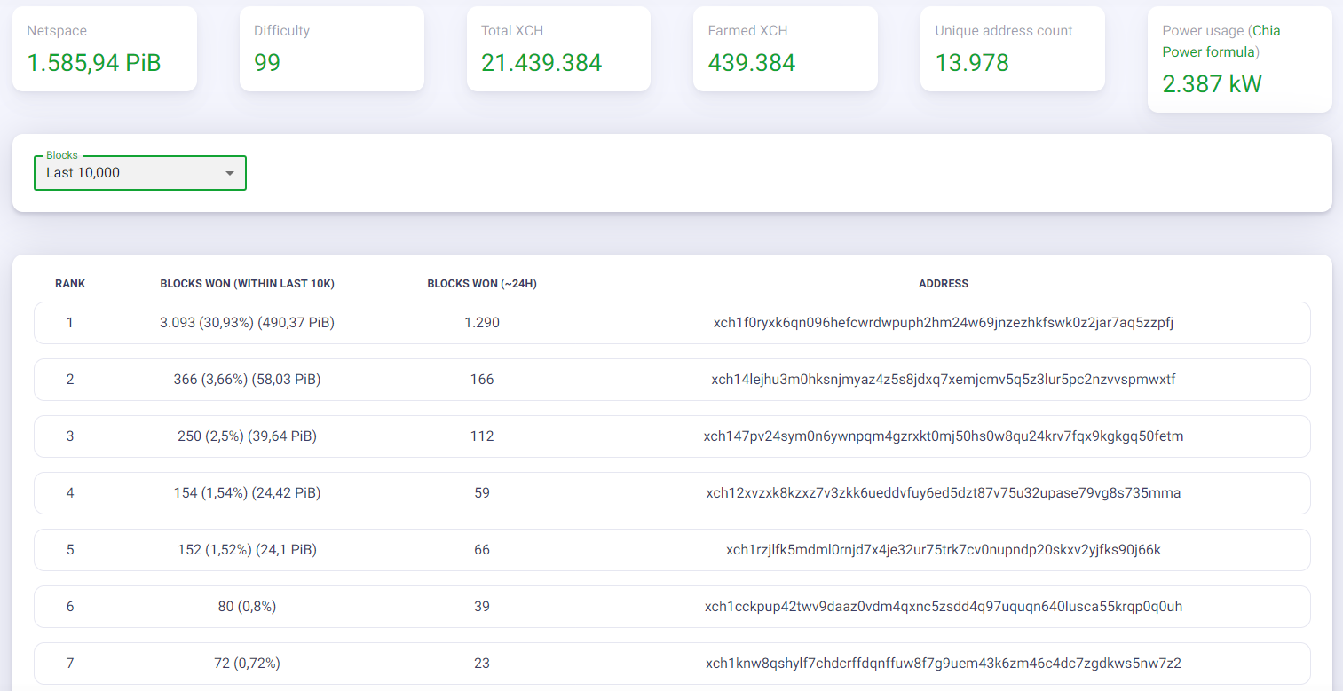Click the Netspace 1.585,94 PiB card
Image resolution: width=1343 pixels, height=691 pixels.
click(x=105, y=49)
